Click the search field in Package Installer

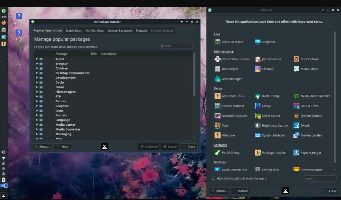[x=177, y=46]
